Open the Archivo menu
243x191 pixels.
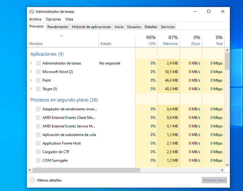(35, 19)
